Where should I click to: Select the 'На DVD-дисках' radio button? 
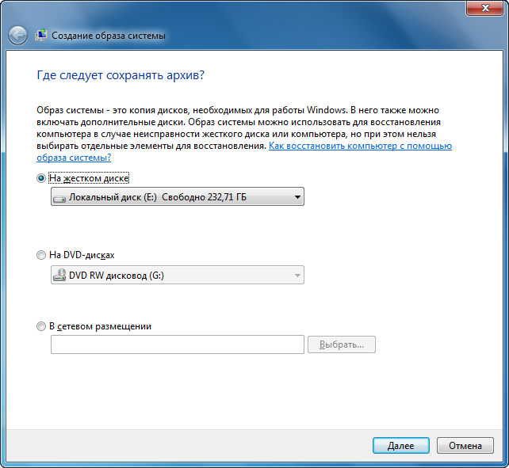pyautogui.click(x=41, y=255)
